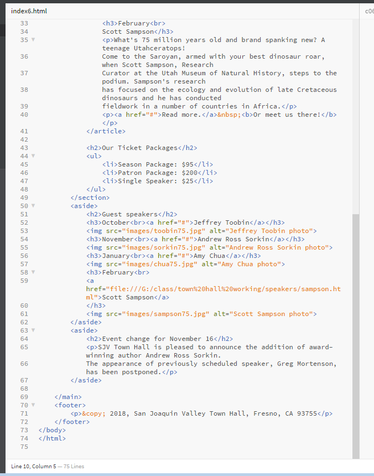Click the closing </body> tag on line 73

(x=52, y=430)
